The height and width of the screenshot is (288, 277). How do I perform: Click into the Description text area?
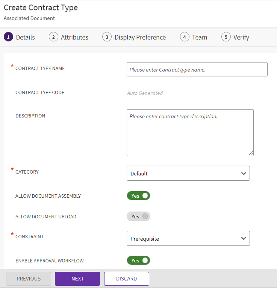[190, 133]
